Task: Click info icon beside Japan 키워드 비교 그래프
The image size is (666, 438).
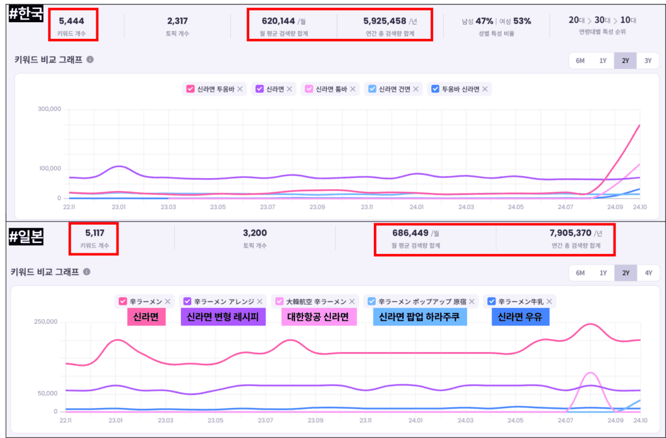Action: coord(87,272)
